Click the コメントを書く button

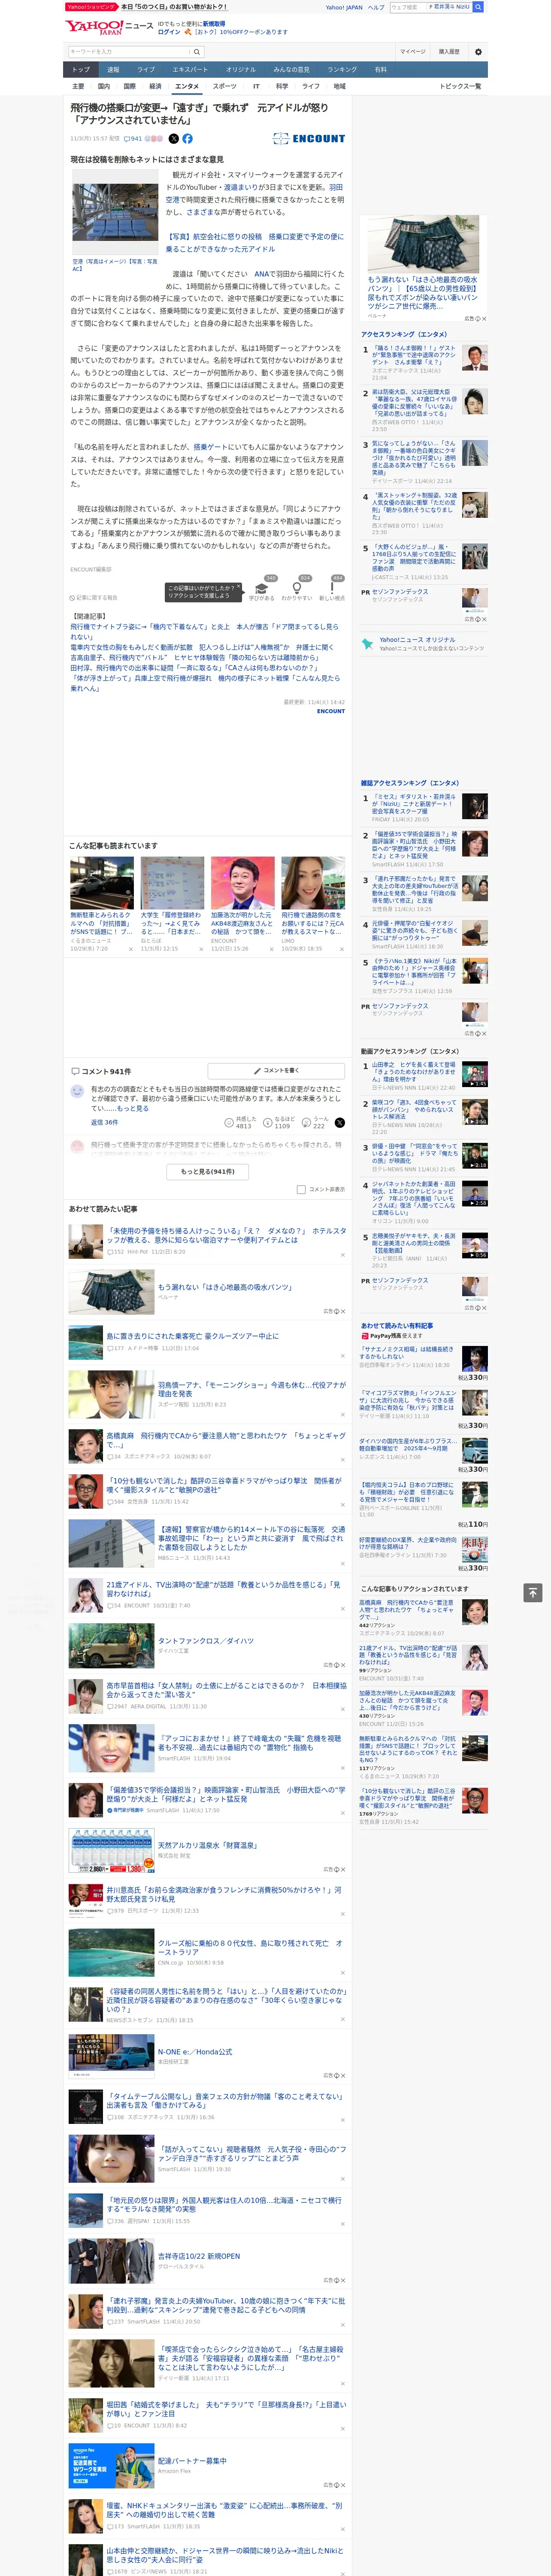277,1071
